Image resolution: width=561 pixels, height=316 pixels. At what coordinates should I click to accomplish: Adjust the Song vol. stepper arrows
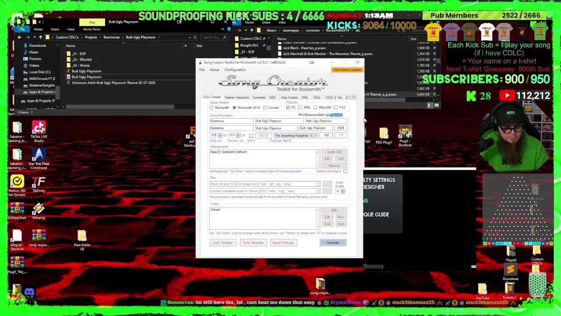pyautogui.click(x=219, y=136)
